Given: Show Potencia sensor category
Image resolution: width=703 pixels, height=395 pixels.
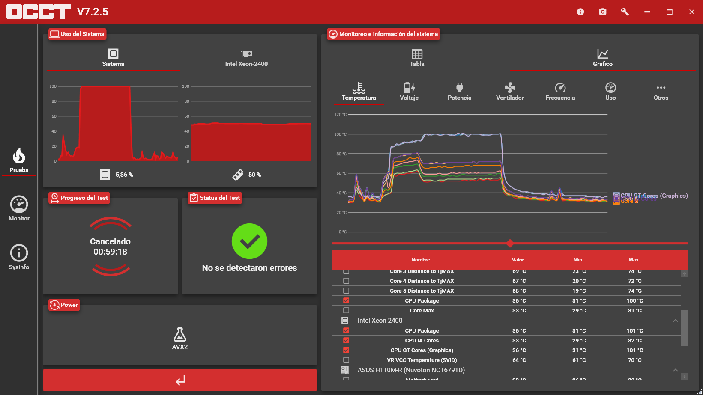Looking at the screenshot, I should pos(459,92).
